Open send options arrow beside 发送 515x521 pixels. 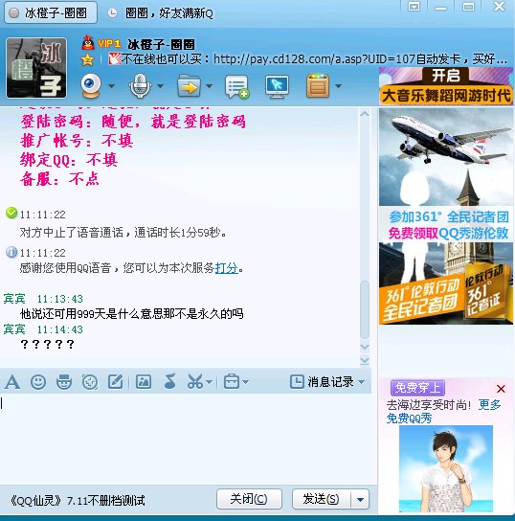pos(360,499)
